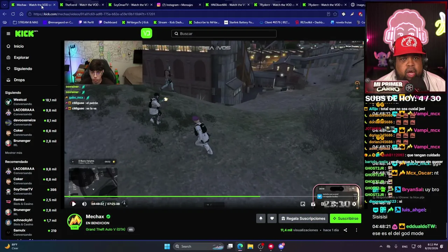The image size is (448, 252).
Task: Open the Kick sidebar hamburger menu
Action: (x=8, y=34)
